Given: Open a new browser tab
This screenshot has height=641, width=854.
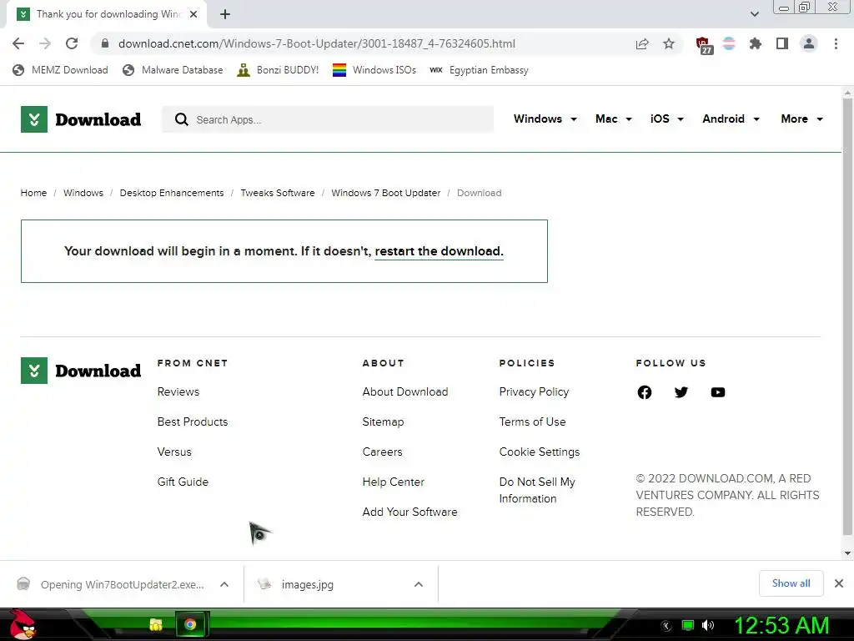Looking at the screenshot, I should 225,14.
